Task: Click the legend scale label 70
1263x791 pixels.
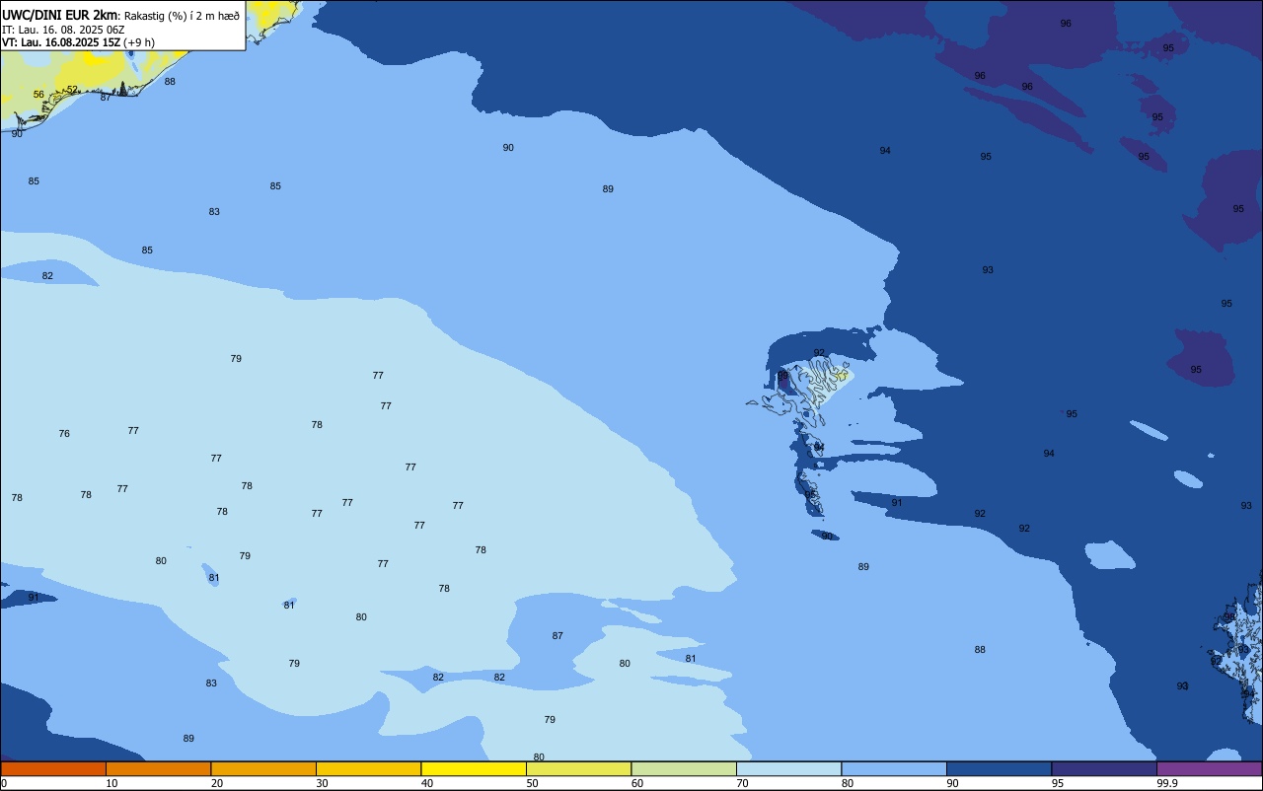Action: (742, 783)
